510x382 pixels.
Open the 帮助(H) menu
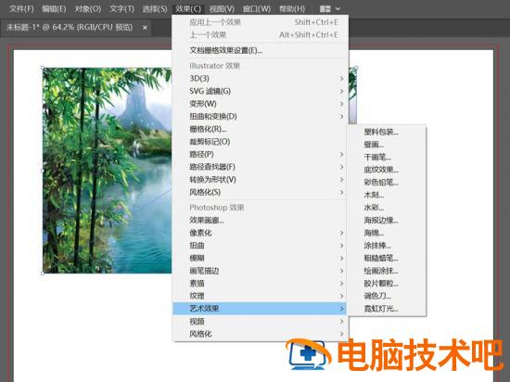pos(292,8)
